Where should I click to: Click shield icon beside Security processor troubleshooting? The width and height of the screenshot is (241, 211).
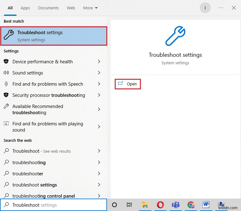[6, 95]
